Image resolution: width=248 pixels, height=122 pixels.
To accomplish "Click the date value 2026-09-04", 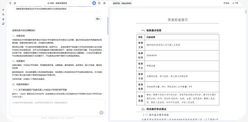I will click(x=152, y=55).
